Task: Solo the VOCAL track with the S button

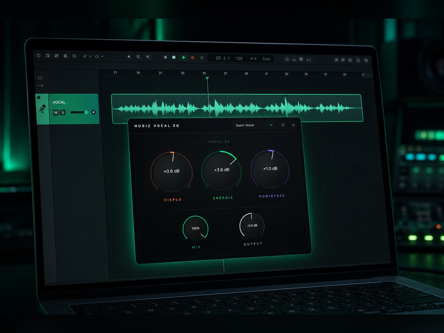Action: pyautogui.click(x=63, y=113)
